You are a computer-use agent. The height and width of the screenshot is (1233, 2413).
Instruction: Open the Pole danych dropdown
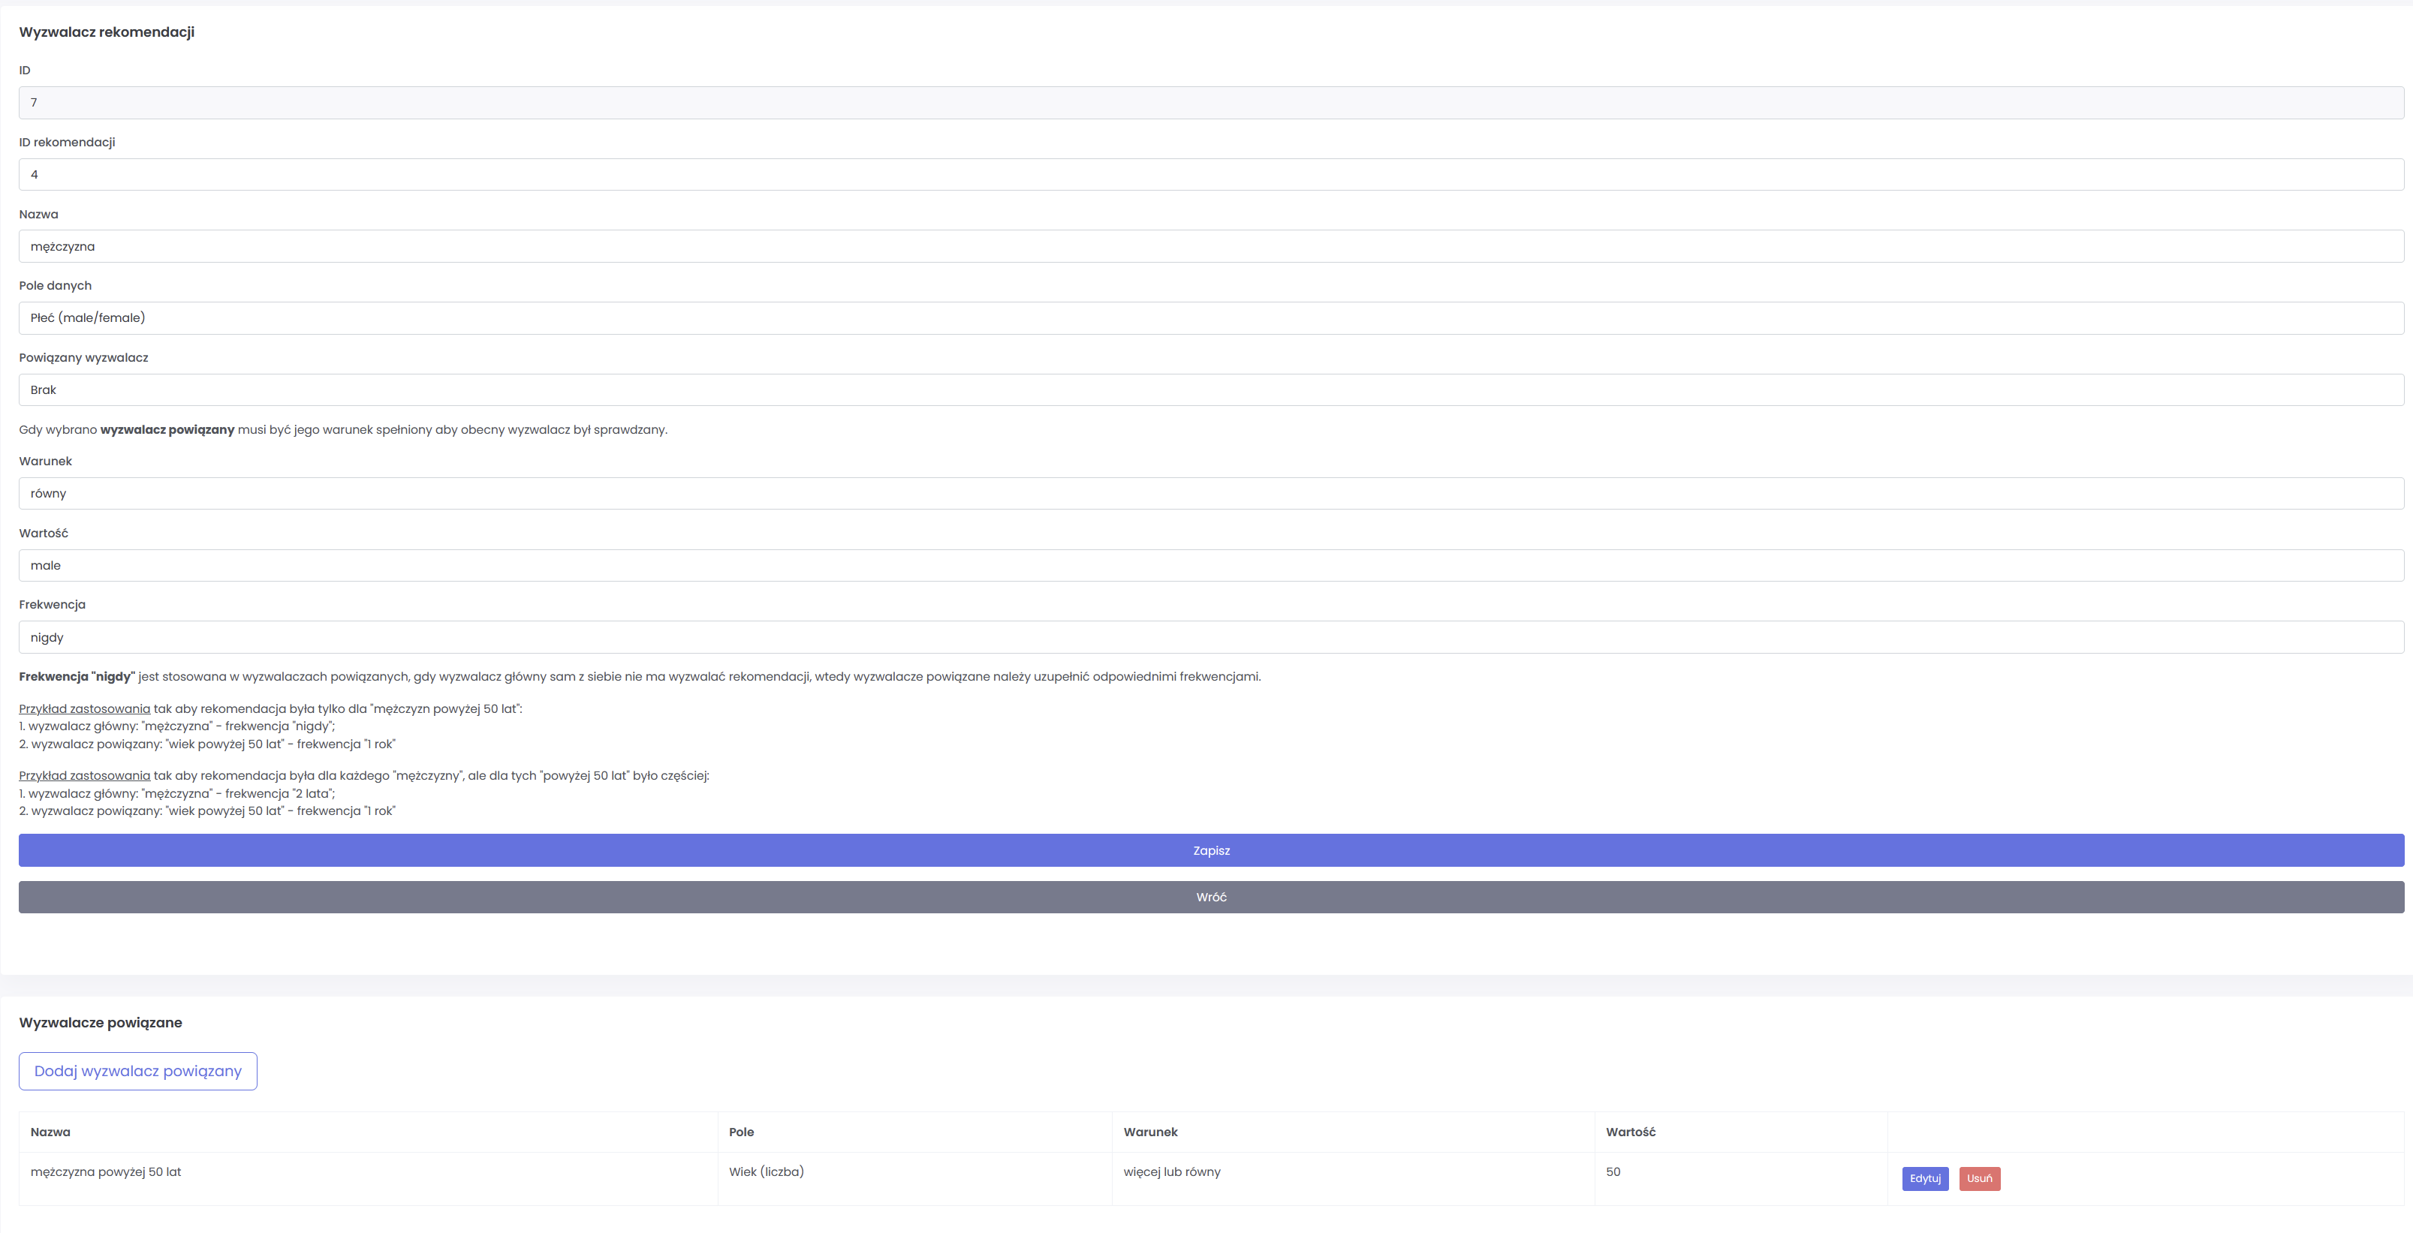click(x=1210, y=318)
